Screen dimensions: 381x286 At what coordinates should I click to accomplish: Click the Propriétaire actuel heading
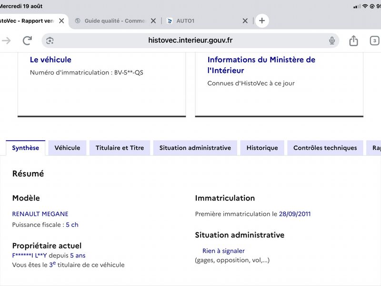(47, 245)
